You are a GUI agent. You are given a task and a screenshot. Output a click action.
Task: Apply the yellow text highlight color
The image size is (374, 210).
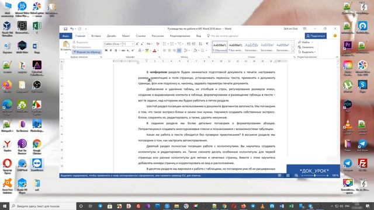[x=147, y=51]
